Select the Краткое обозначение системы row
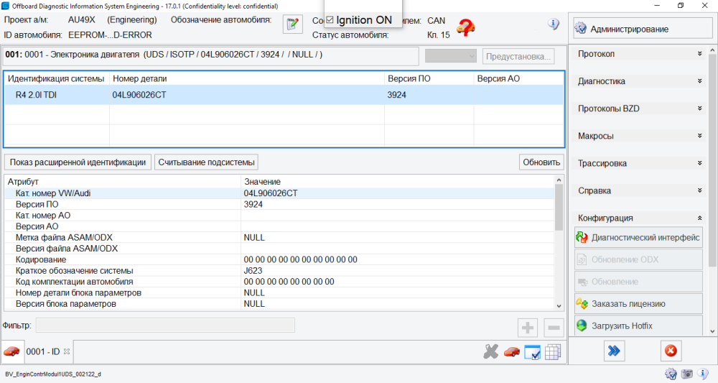Image resolution: width=718 pixels, height=383 pixels. (x=279, y=270)
